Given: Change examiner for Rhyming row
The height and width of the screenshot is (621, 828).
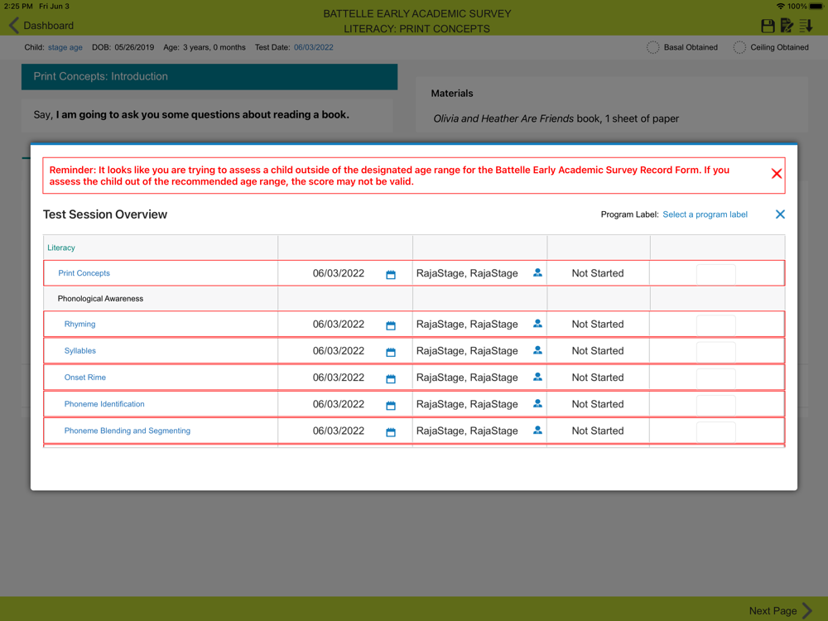Looking at the screenshot, I should click(x=537, y=324).
